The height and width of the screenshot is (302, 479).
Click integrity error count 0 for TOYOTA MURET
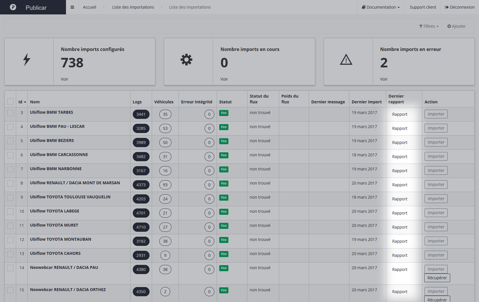coord(209,227)
